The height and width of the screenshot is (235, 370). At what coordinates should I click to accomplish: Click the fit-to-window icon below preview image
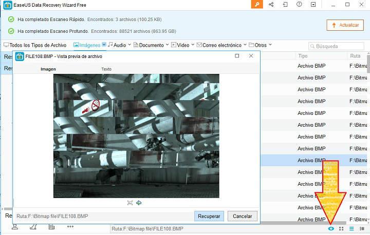[x=130, y=203]
